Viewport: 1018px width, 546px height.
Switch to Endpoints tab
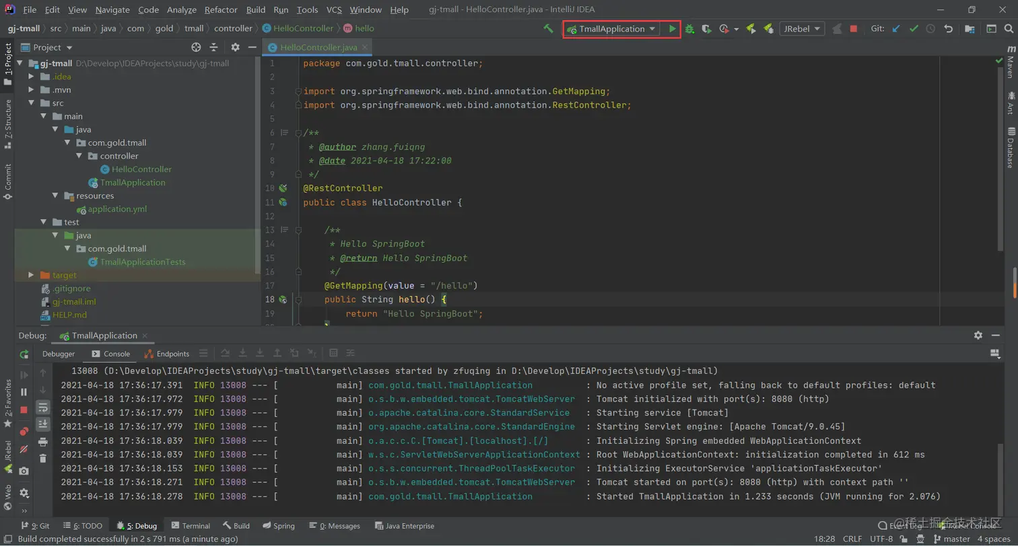pos(167,354)
